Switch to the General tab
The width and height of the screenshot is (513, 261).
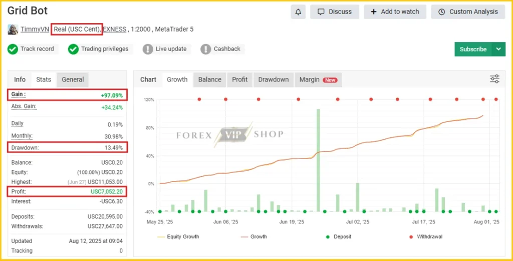[x=73, y=79]
